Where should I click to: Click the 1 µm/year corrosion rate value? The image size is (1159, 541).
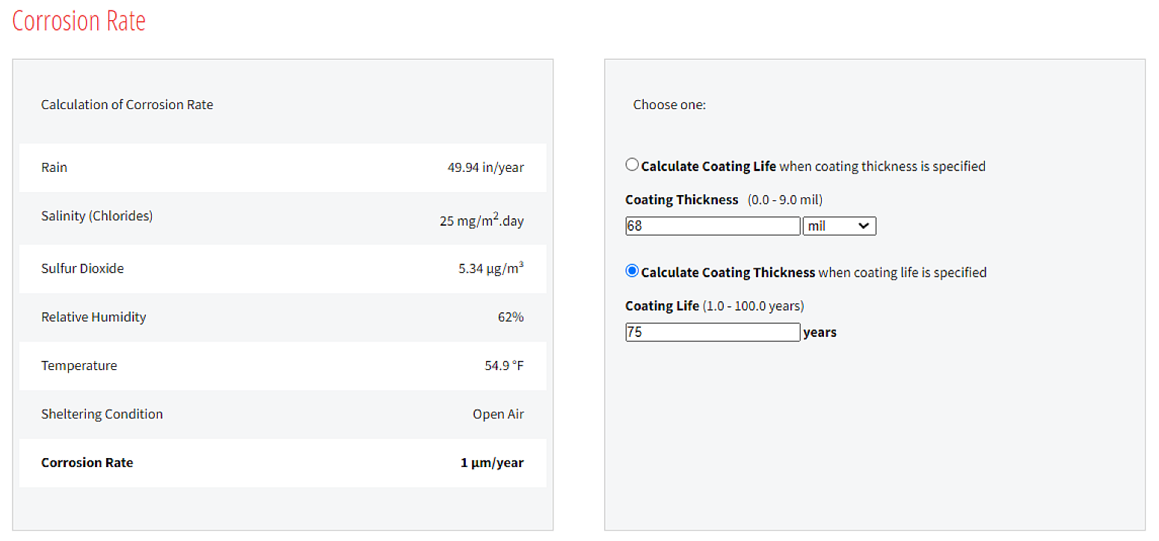491,463
